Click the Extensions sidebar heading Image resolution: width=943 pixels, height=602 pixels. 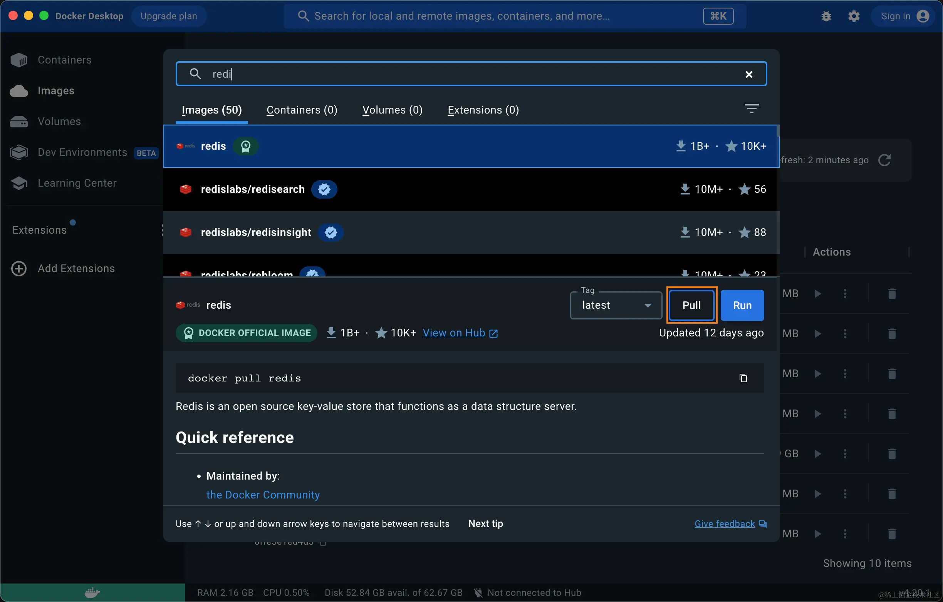pyautogui.click(x=40, y=230)
